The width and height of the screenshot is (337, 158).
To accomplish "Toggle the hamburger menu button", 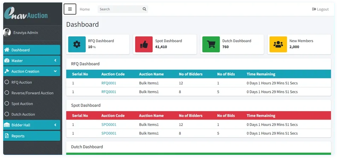I will pos(70,9).
